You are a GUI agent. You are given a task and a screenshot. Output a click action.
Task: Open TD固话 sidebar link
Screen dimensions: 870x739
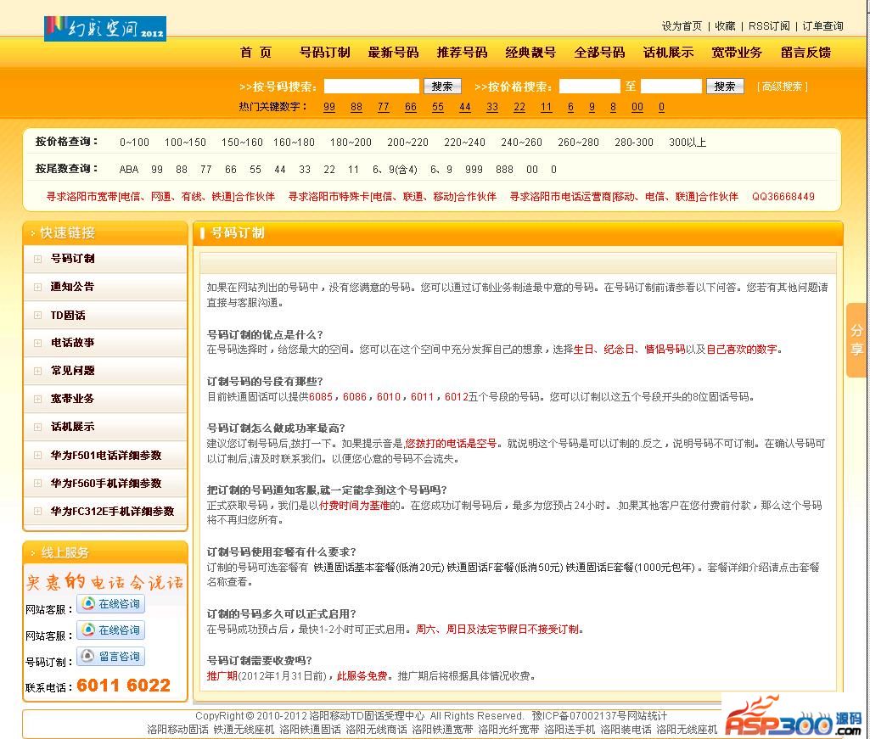pos(68,315)
